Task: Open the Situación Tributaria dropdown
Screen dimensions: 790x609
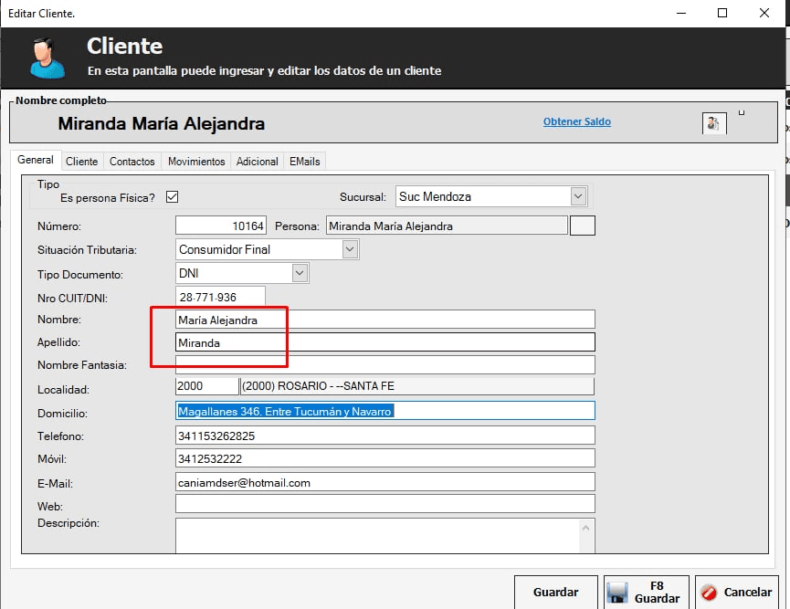Action: (350, 249)
